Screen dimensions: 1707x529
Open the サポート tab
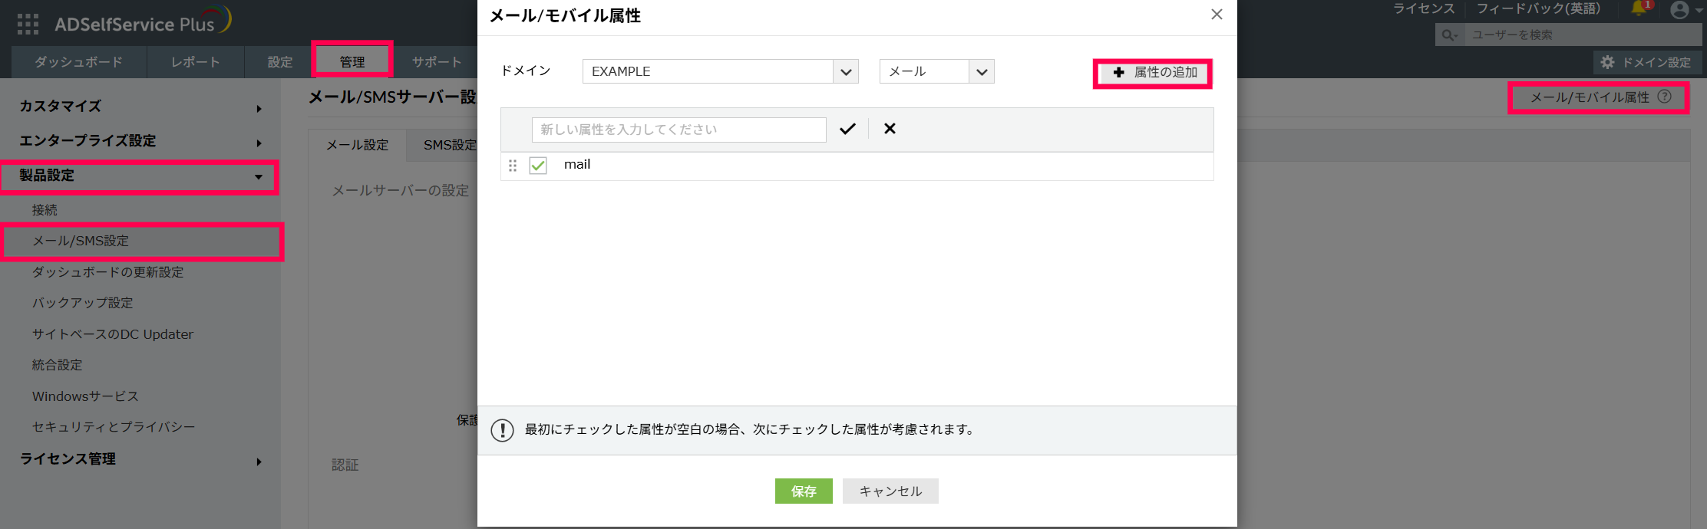[437, 62]
